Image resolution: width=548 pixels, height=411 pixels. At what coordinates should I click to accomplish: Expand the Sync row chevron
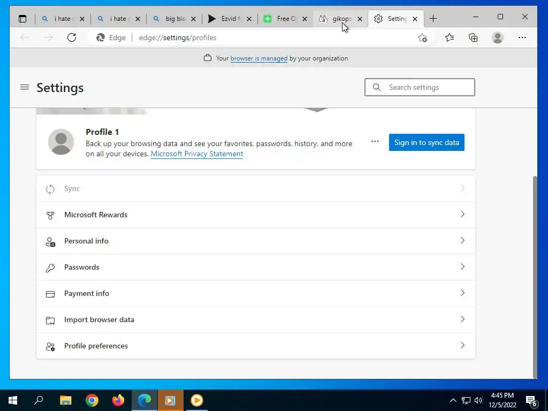click(462, 188)
